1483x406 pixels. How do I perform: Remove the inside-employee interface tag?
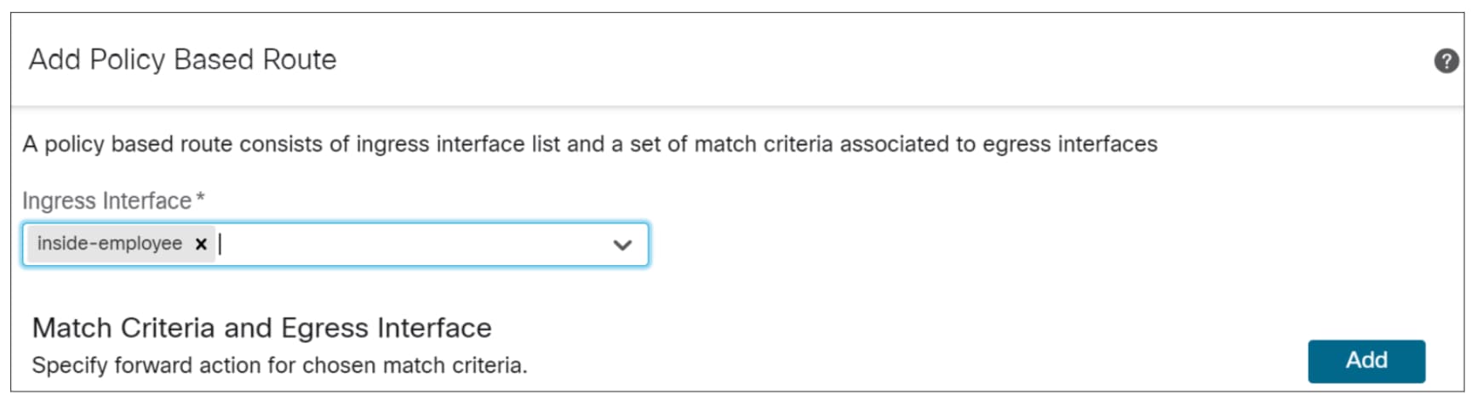(x=201, y=245)
